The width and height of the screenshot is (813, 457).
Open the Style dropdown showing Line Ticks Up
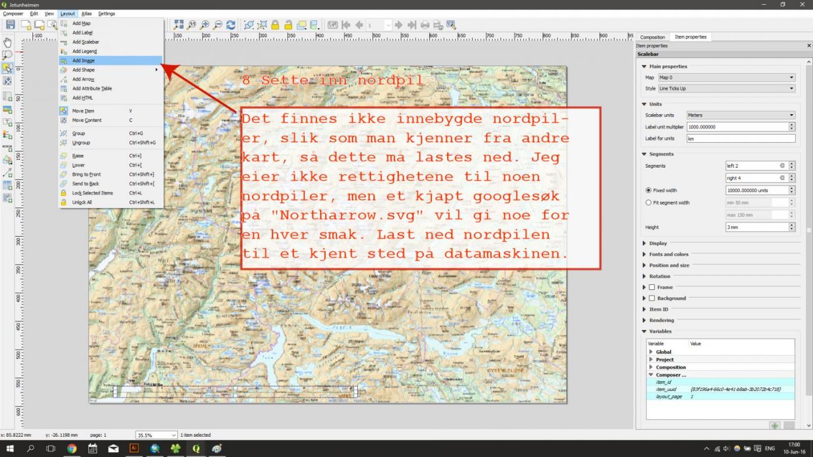[726, 88]
